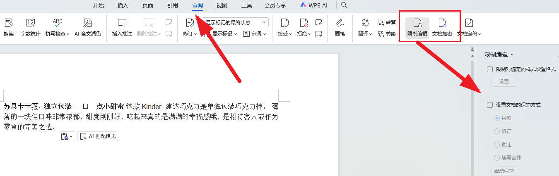Screen dimensions: 559x176
Task: Switch to the 开始 tab
Action: (x=99, y=5)
